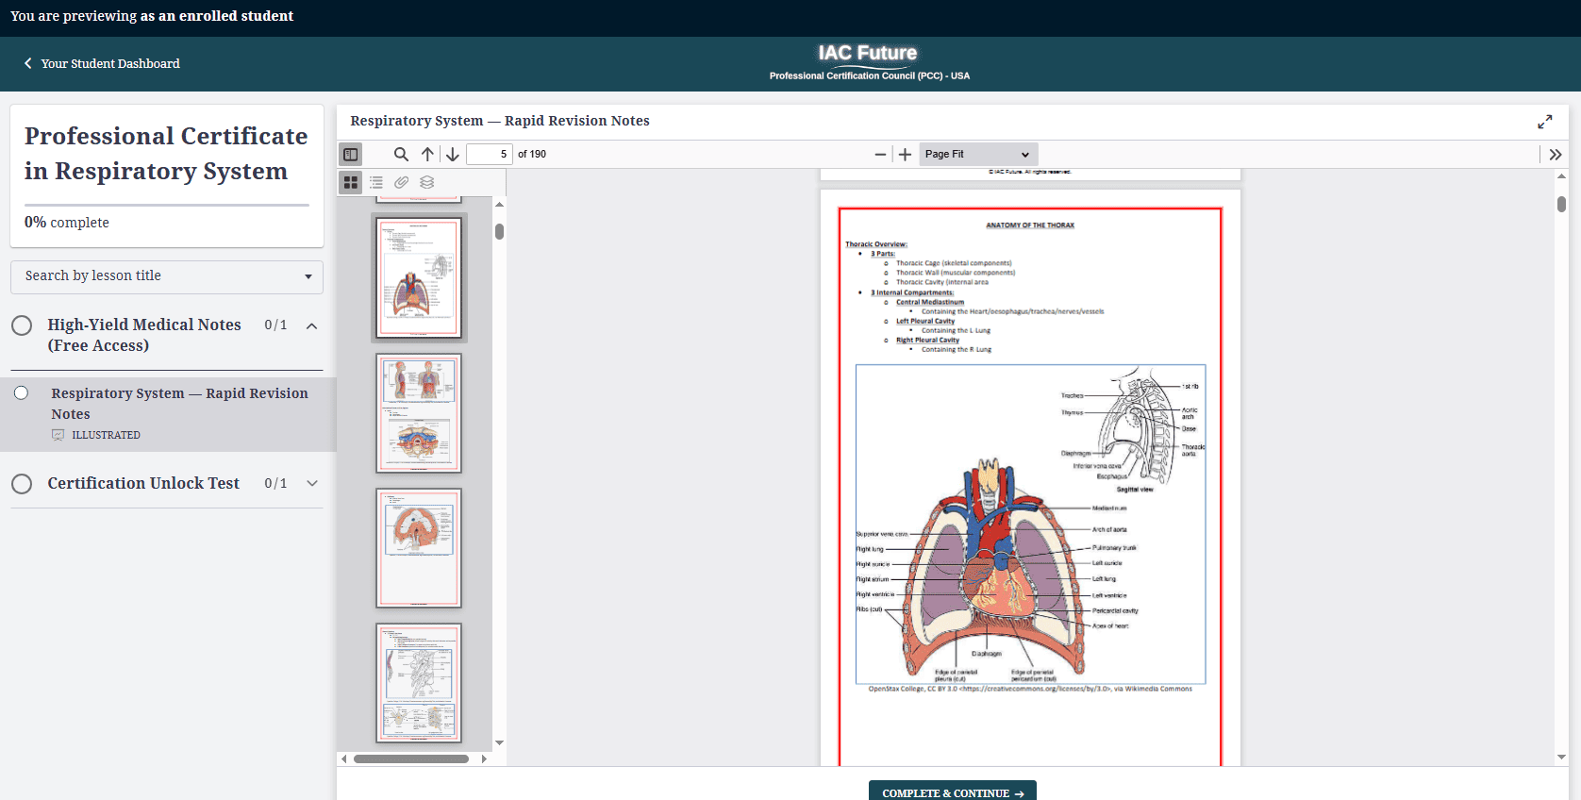
Task: Go to previous page with up arrow
Action: click(427, 154)
